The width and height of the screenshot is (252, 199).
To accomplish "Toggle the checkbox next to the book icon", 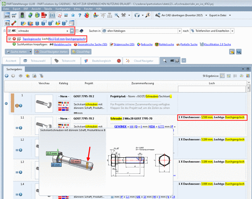I will pos(77,31).
